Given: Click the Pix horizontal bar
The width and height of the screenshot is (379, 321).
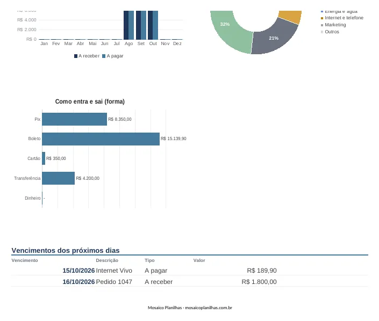Looking at the screenshot, I should point(74,119).
